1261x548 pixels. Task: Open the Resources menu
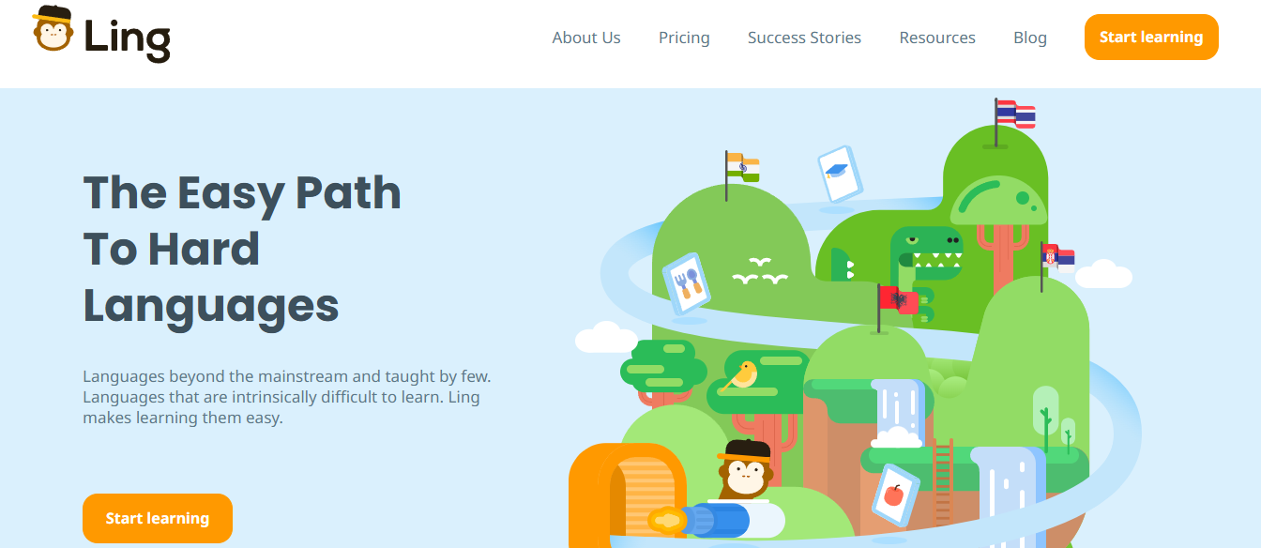pyautogui.click(x=937, y=38)
